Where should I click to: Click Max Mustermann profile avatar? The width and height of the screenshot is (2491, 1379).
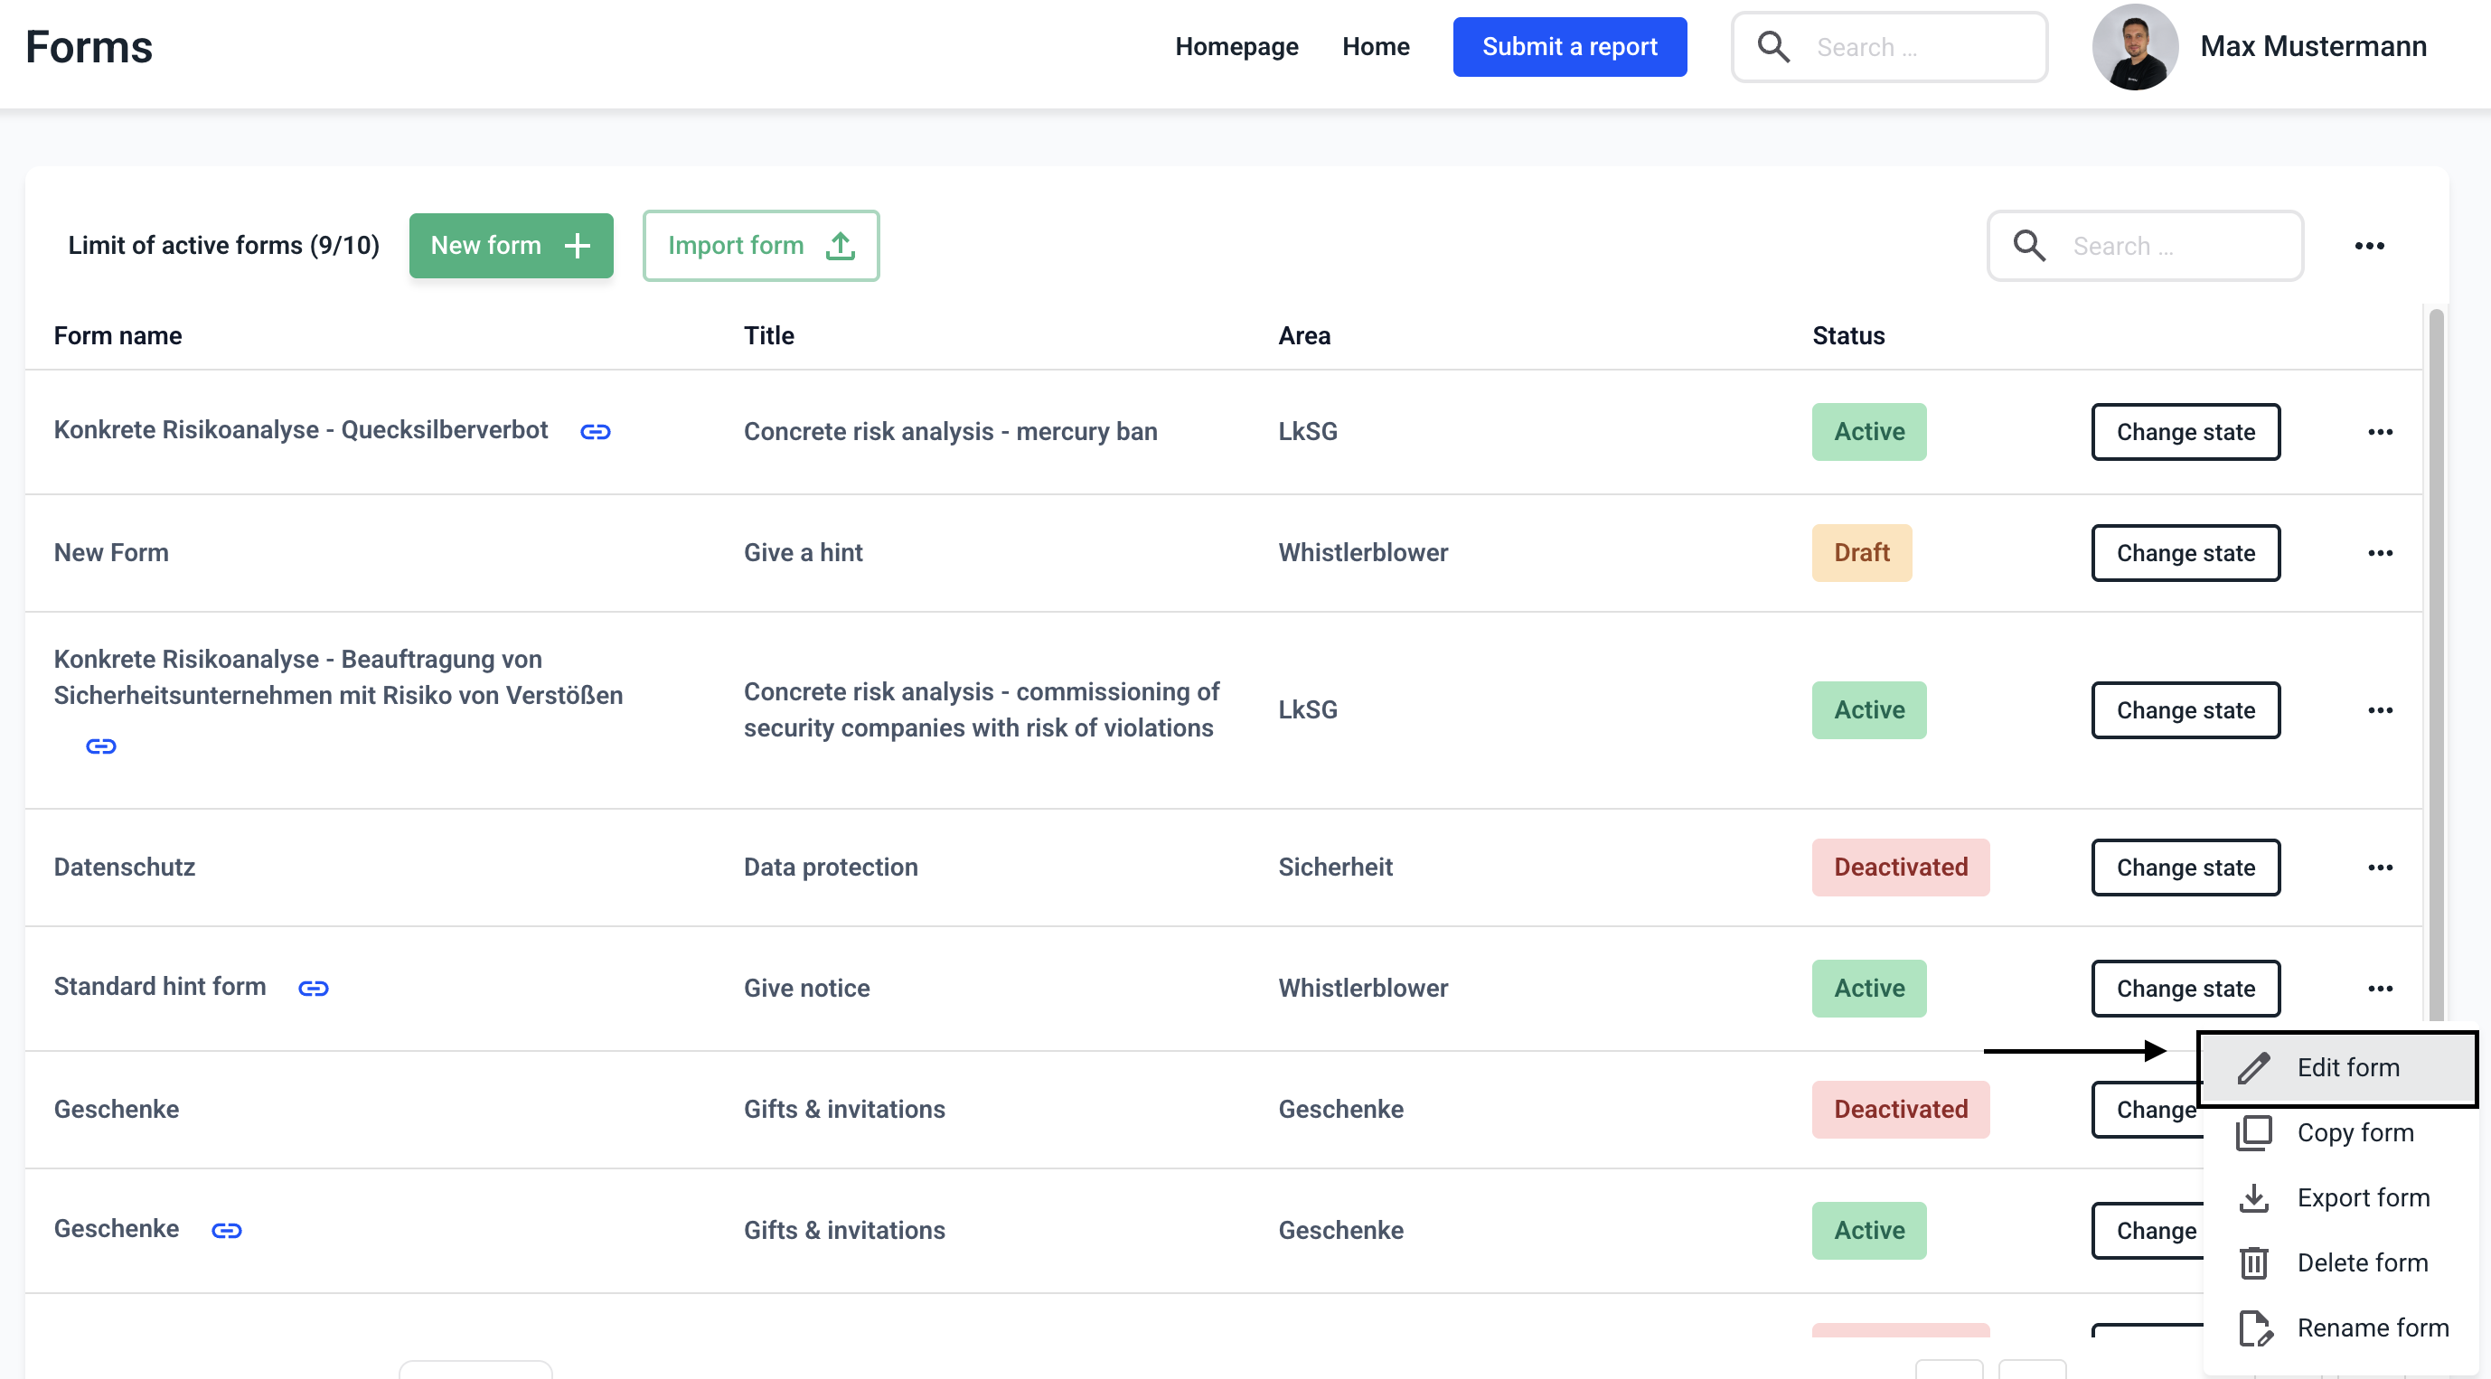pyautogui.click(x=2134, y=46)
